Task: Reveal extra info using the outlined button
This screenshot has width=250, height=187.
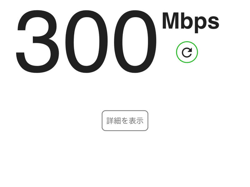Action: click(125, 121)
